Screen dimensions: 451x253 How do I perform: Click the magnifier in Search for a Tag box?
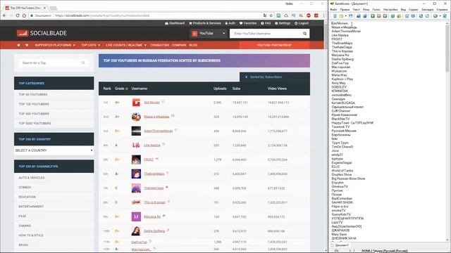click(83, 63)
